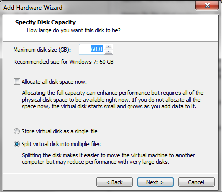
Task: Cancel the hardware wizard
Action: click(196, 182)
